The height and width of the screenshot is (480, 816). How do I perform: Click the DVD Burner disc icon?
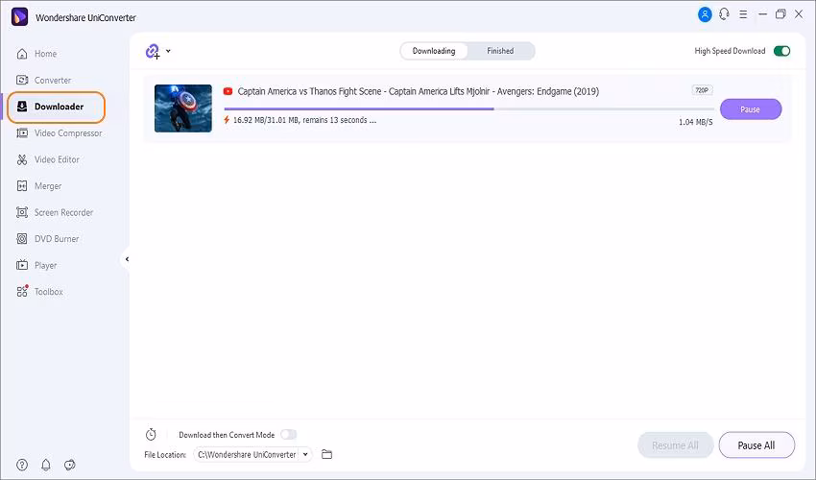(22, 239)
